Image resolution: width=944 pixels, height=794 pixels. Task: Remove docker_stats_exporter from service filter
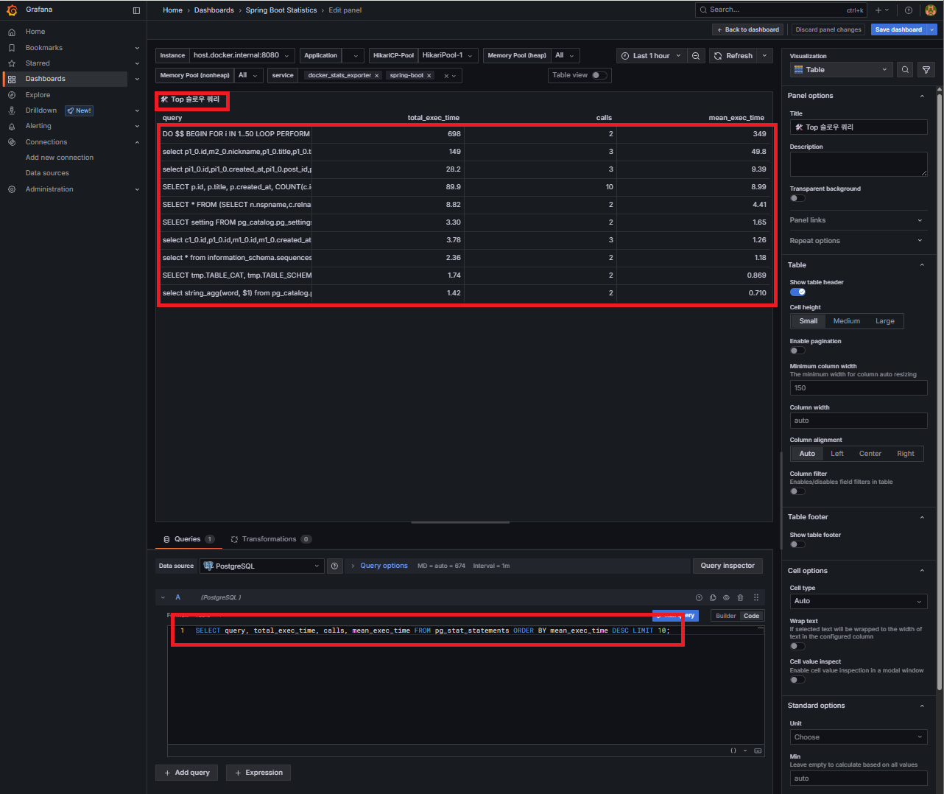click(377, 76)
